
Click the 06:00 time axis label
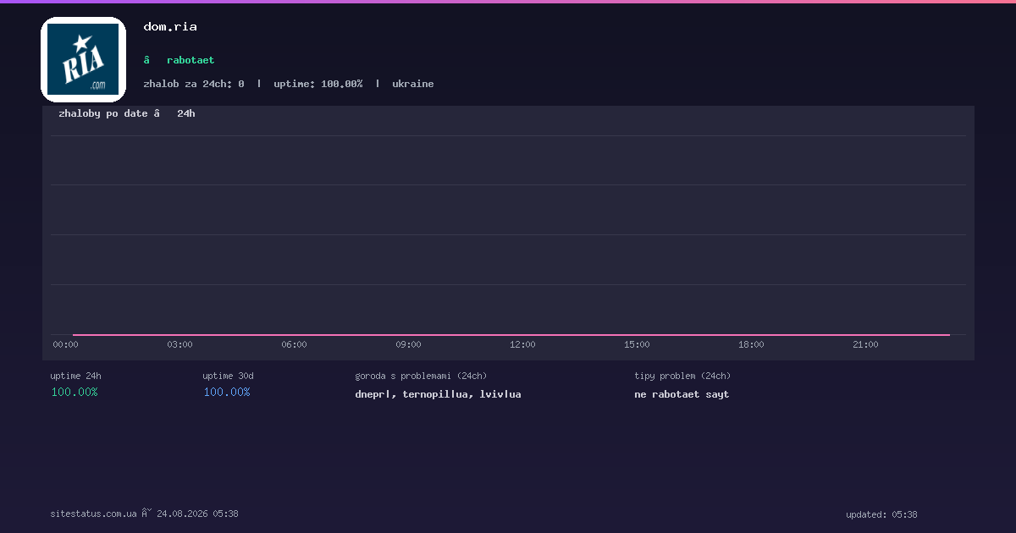coord(294,344)
